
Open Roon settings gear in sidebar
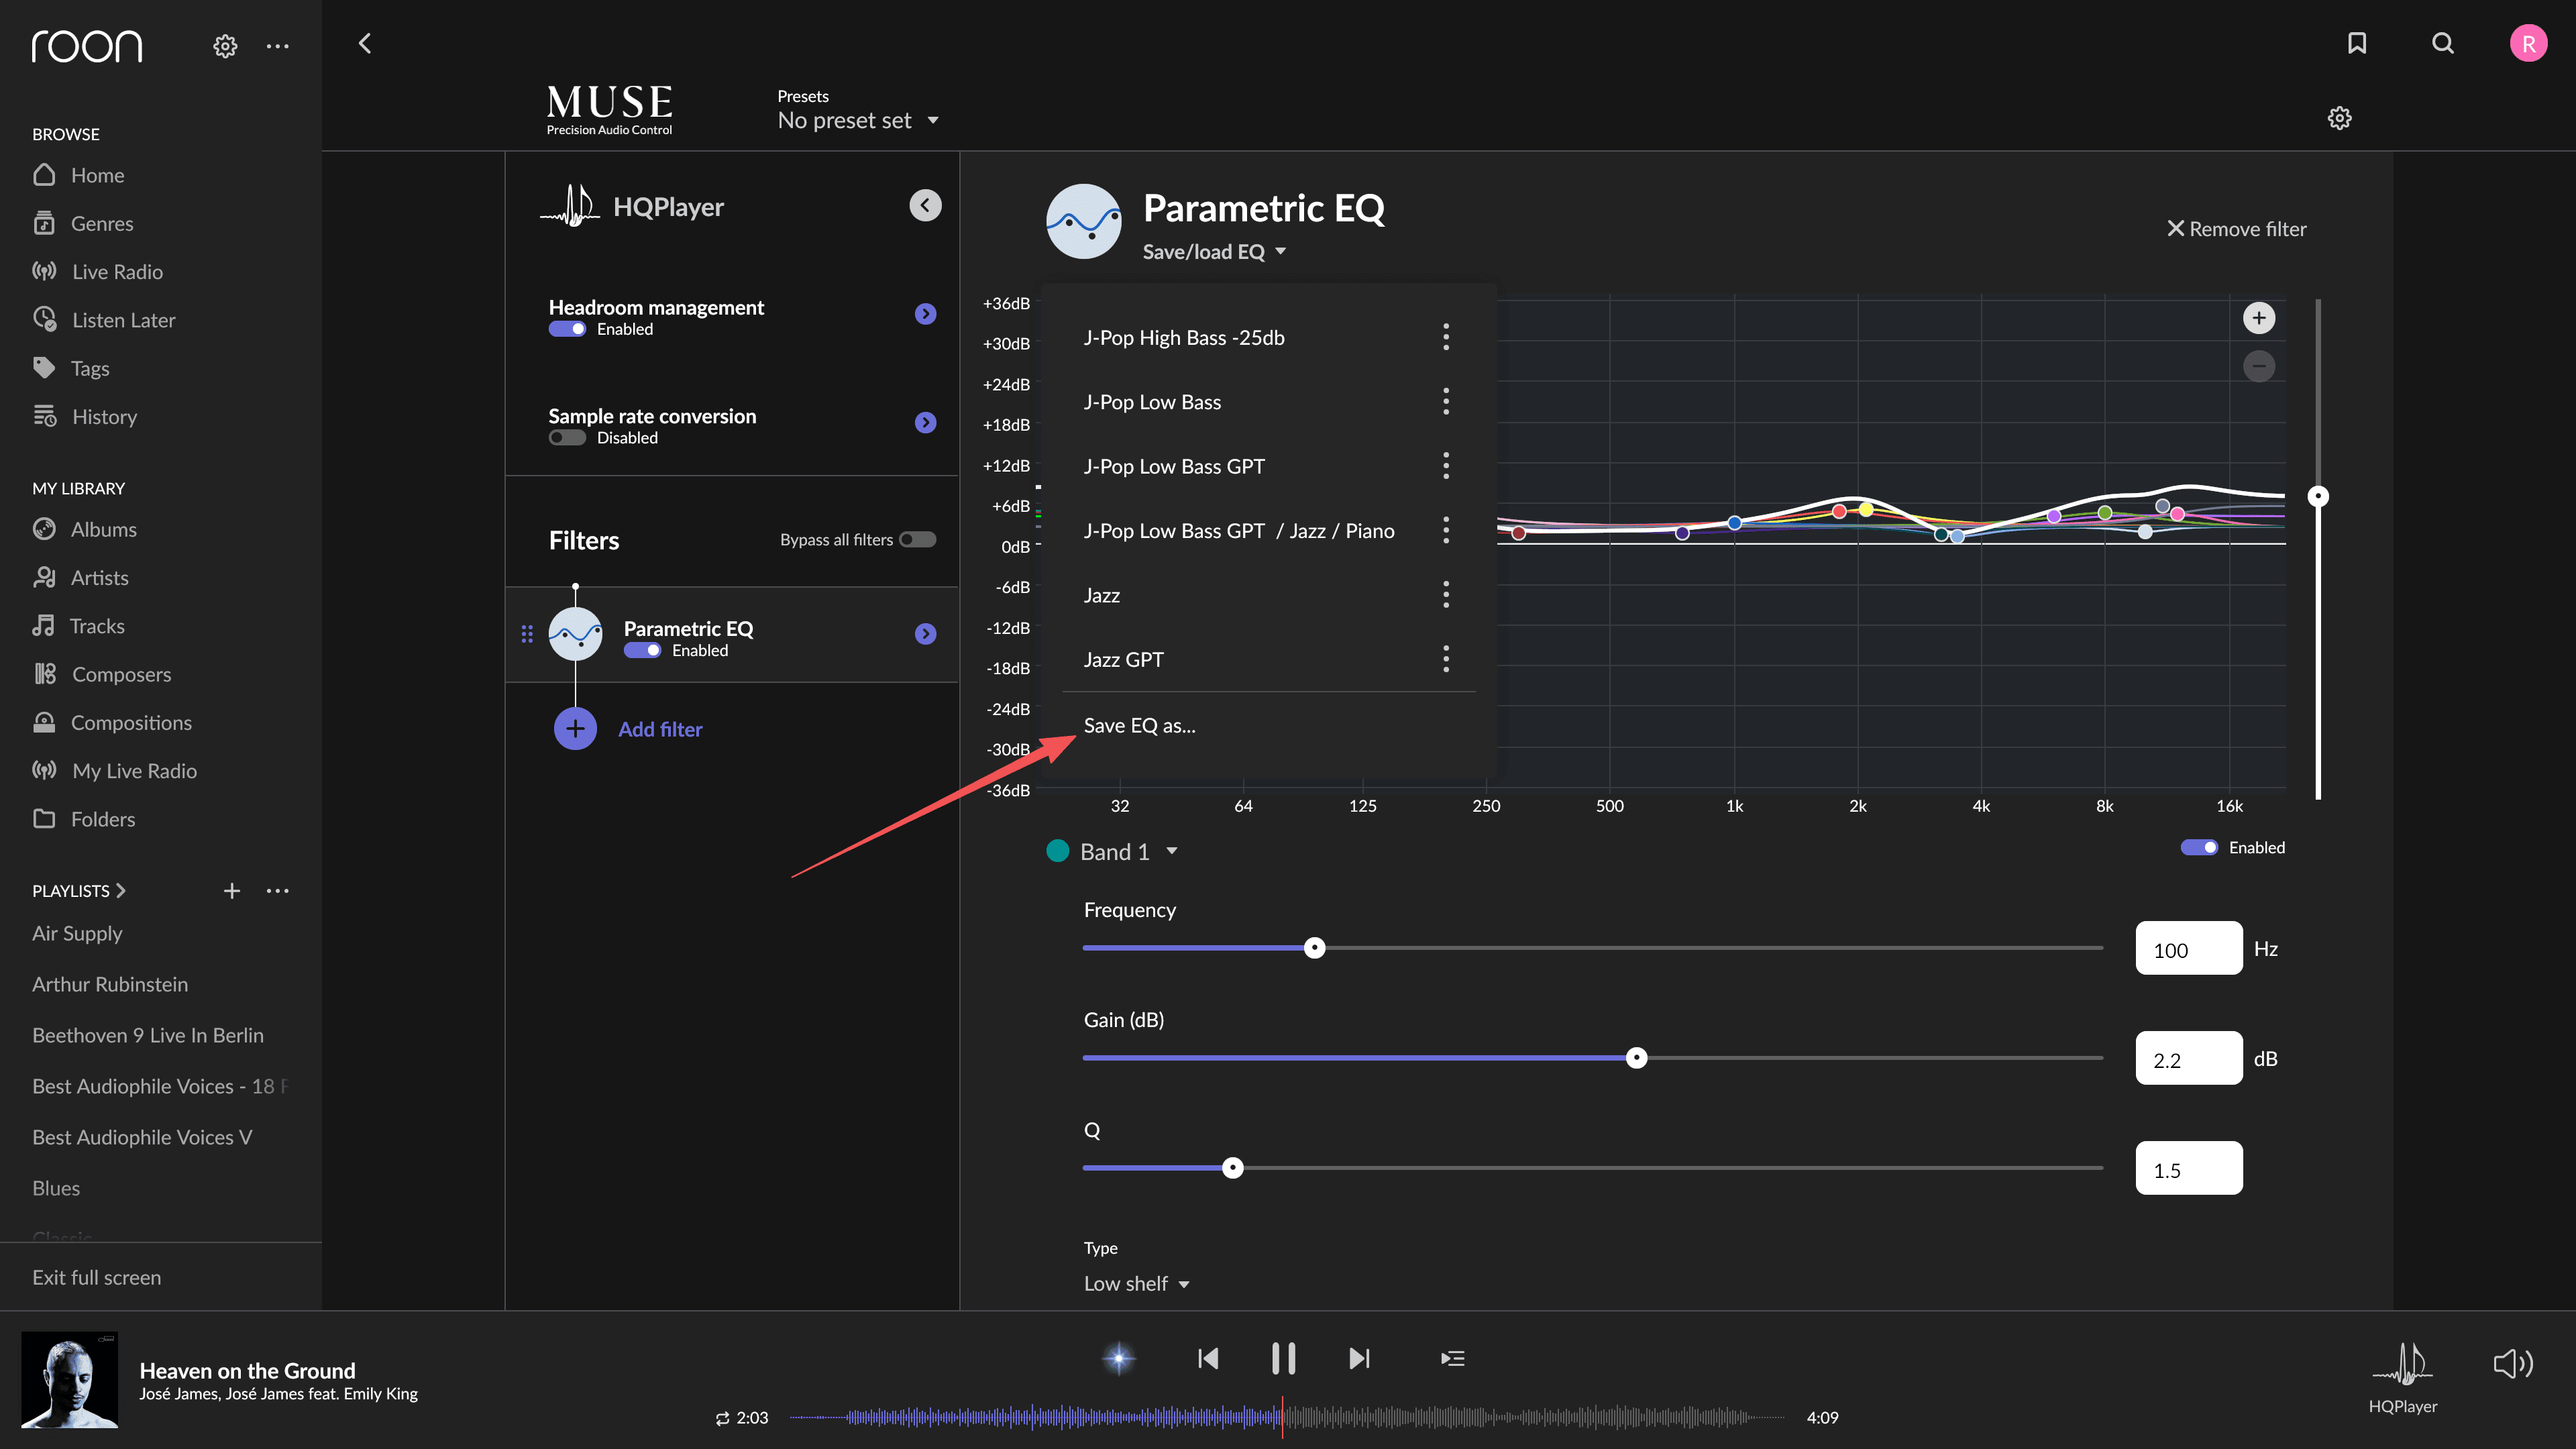[x=225, y=46]
